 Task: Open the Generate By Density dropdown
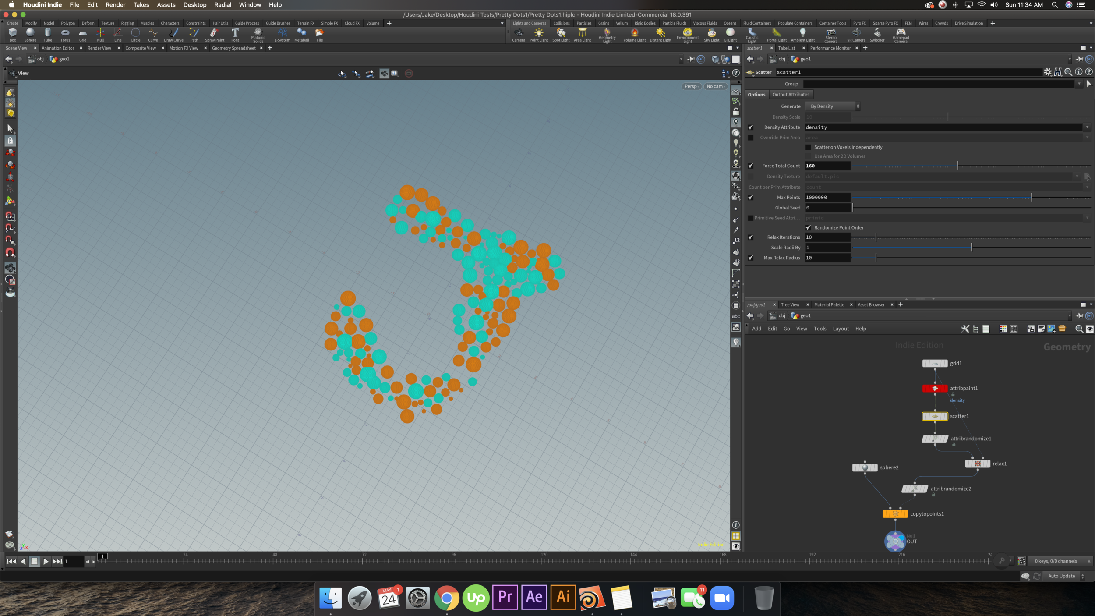pyautogui.click(x=833, y=106)
